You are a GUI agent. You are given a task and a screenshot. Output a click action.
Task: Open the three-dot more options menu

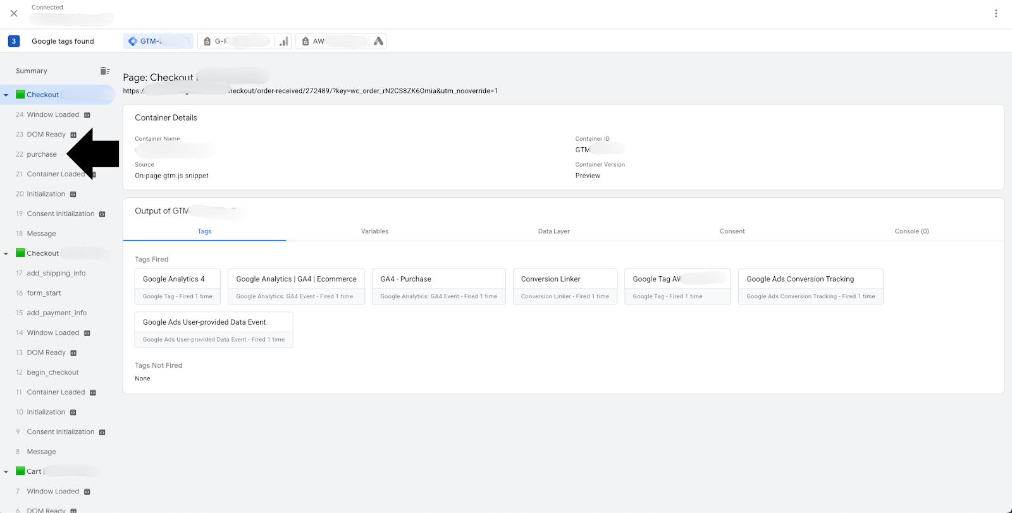pyautogui.click(x=996, y=13)
